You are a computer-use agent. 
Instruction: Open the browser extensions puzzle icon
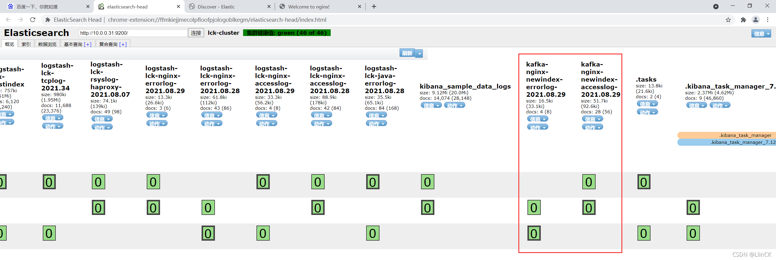743,20
